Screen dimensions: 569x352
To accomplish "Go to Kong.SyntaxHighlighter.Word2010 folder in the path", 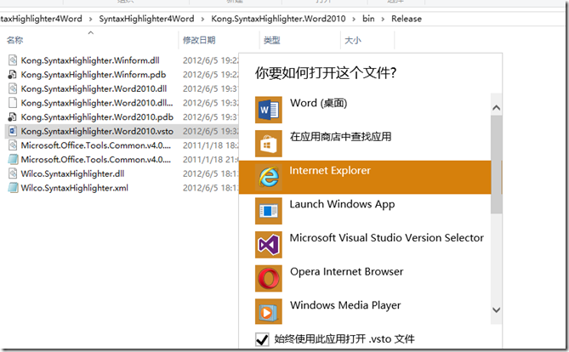I will 278,19.
